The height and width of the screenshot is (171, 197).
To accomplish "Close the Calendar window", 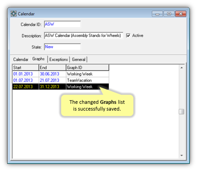I will pos(181,14).
